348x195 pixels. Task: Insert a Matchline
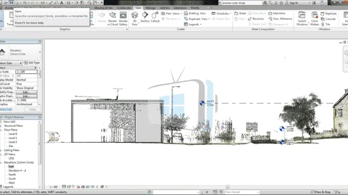coord(277,13)
